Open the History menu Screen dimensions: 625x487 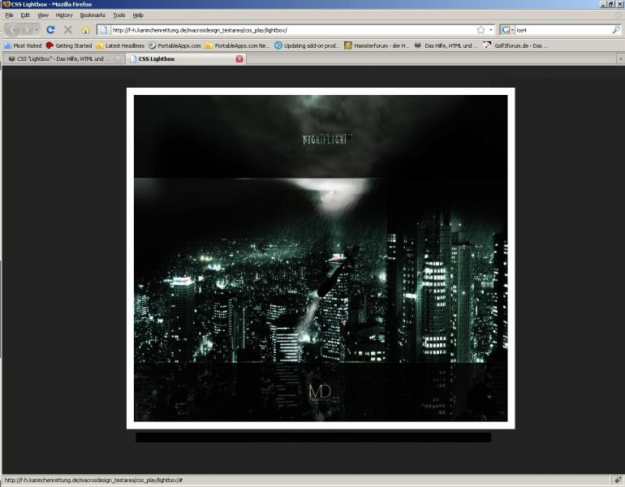(64, 15)
